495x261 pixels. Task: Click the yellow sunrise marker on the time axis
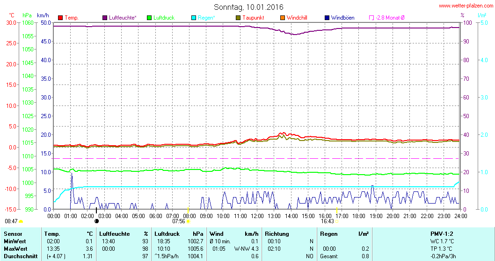coord(189,210)
